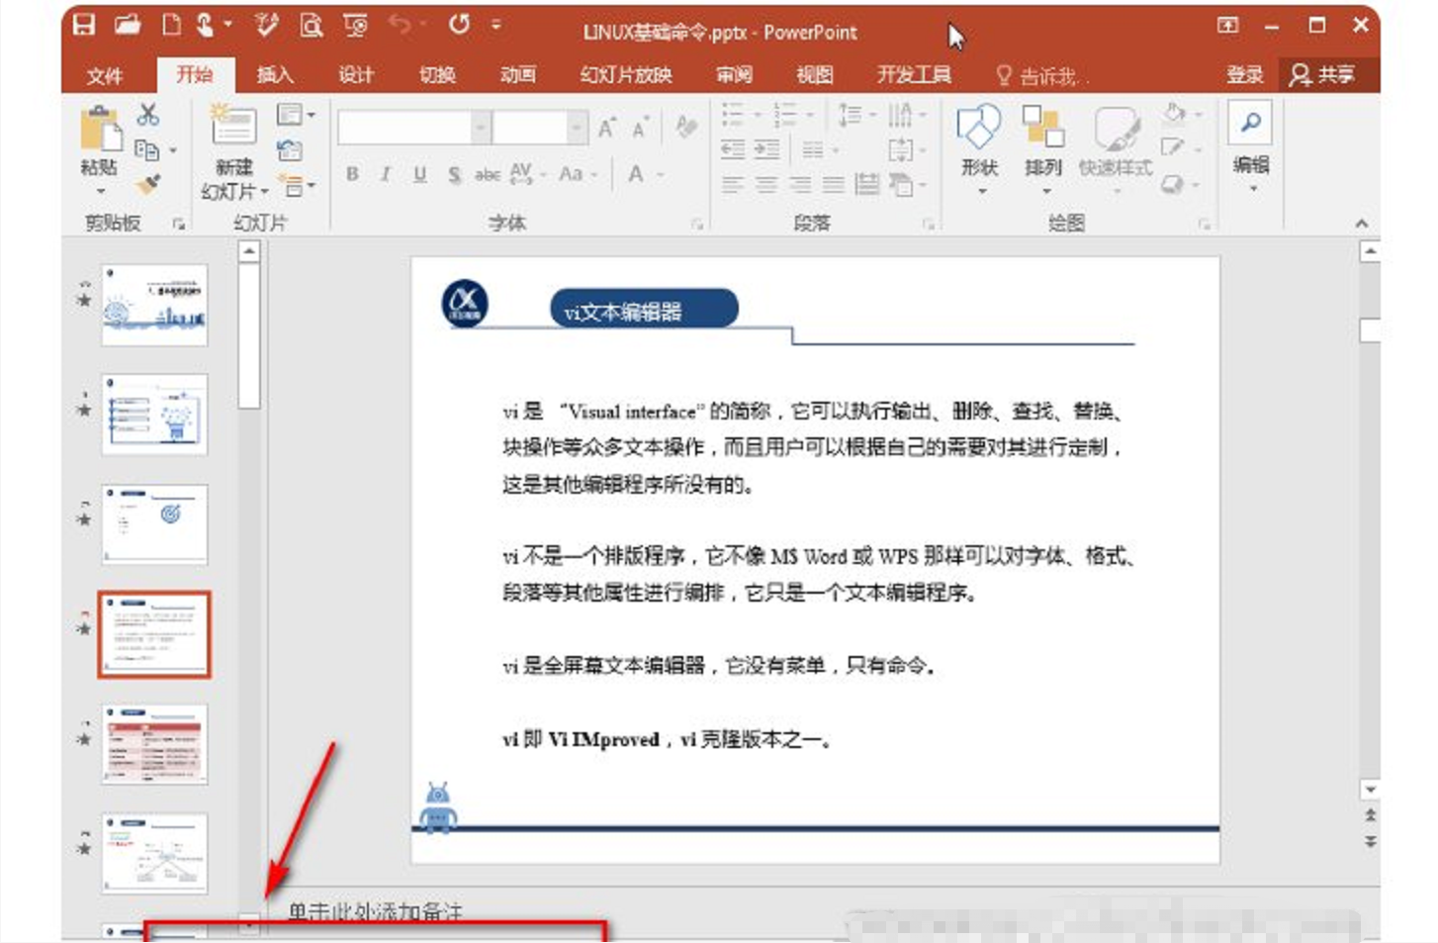Switch to the 幻灯片放映 tab
The height and width of the screenshot is (943, 1438).
[626, 75]
